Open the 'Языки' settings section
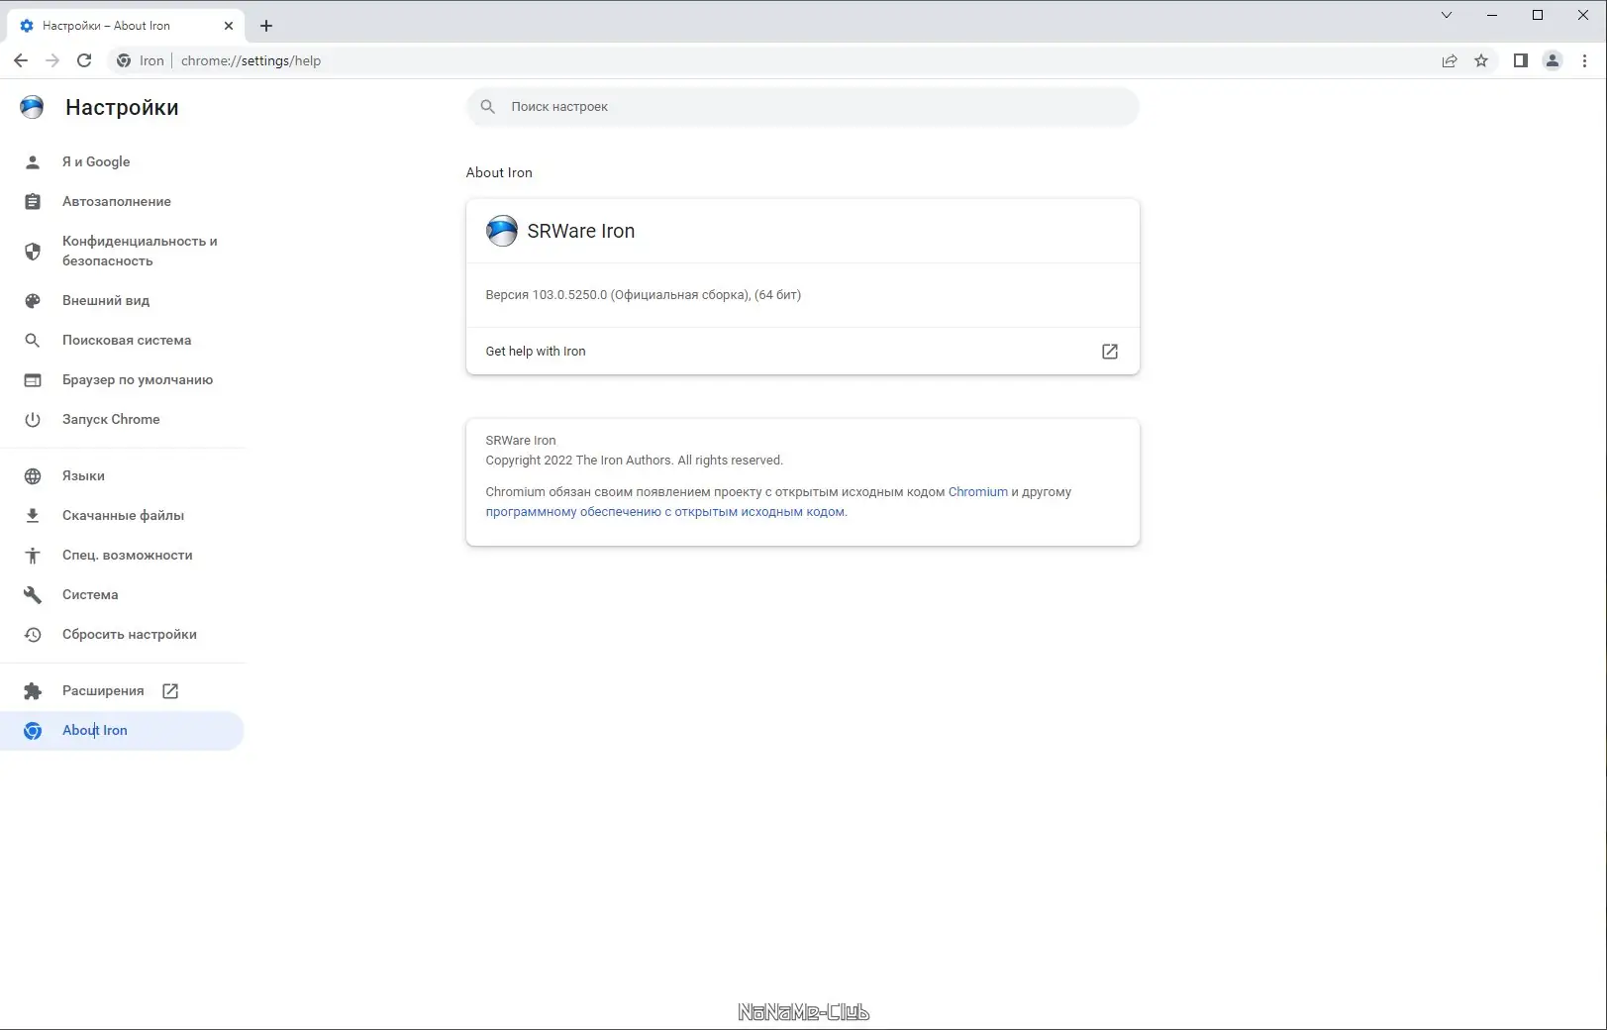The height and width of the screenshot is (1030, 1607). [x=123, y=475]
